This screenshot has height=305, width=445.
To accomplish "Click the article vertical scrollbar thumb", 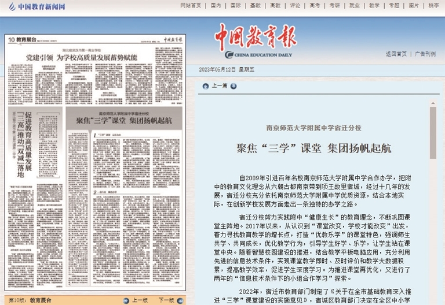I will point(433,133).
